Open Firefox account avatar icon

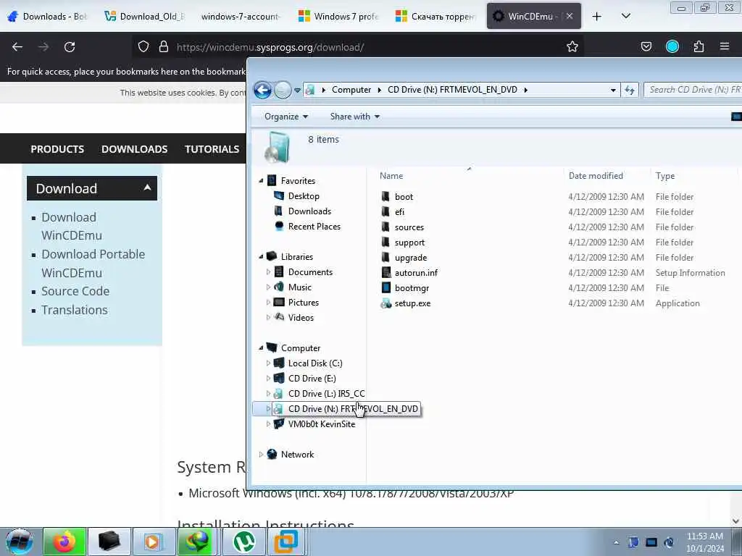click(x=672, y=46)
